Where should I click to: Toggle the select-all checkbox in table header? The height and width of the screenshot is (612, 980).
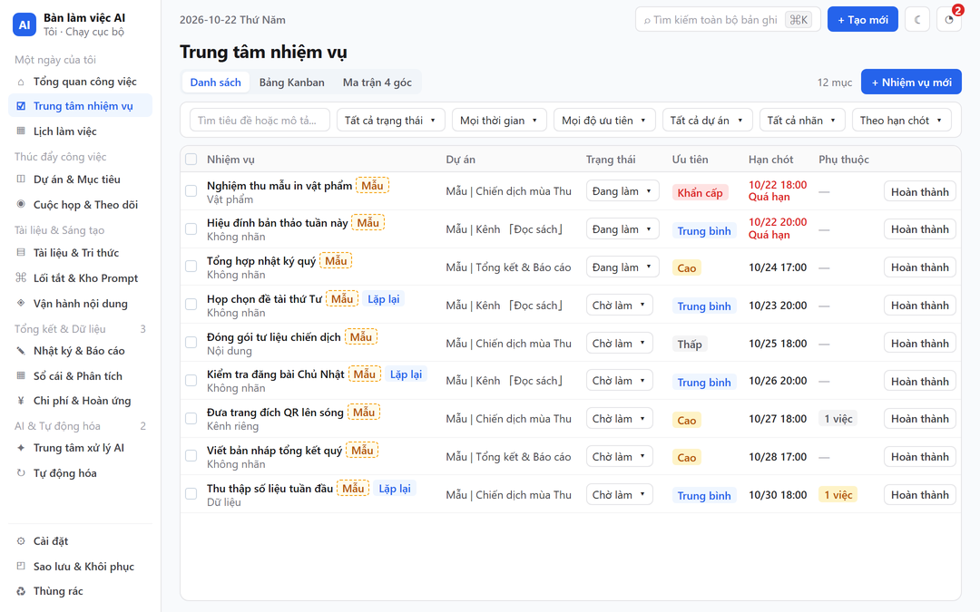191,160
